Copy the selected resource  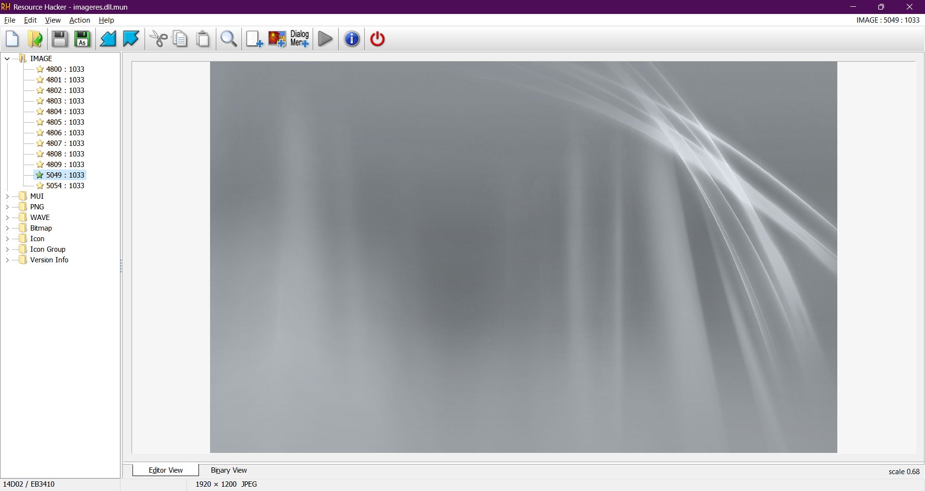pyautogui.click(x=180, y=39)
